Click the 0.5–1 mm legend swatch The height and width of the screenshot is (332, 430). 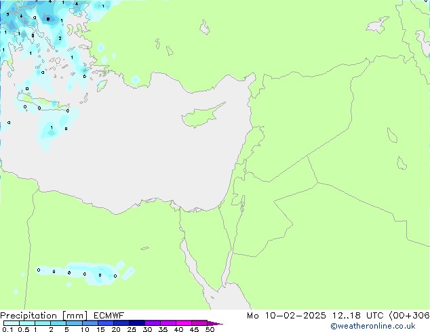(x=27, y=323)
